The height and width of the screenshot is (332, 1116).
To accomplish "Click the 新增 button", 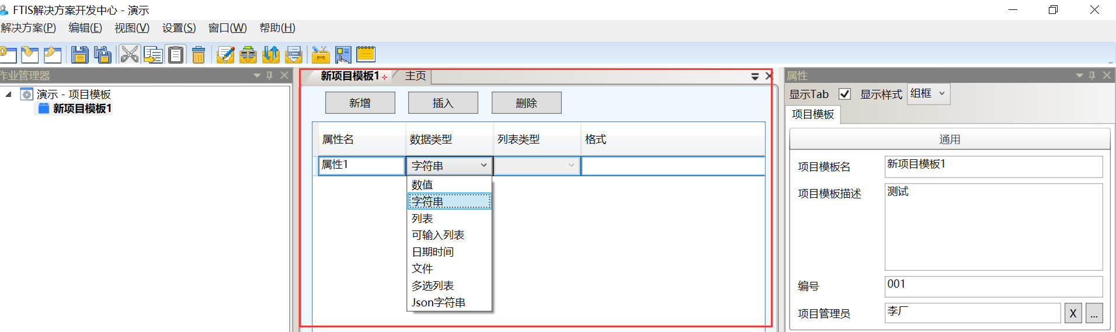I will pos(360,103).
